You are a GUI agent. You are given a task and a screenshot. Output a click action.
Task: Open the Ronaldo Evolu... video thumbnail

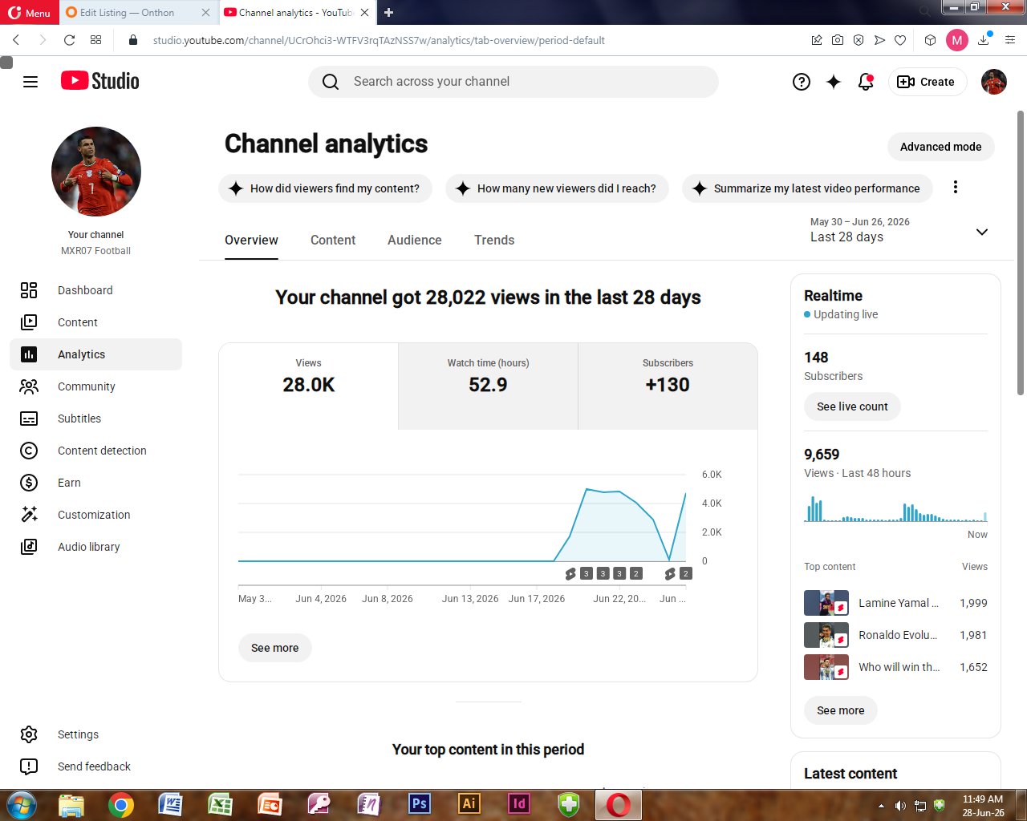[x=826, y=635]
